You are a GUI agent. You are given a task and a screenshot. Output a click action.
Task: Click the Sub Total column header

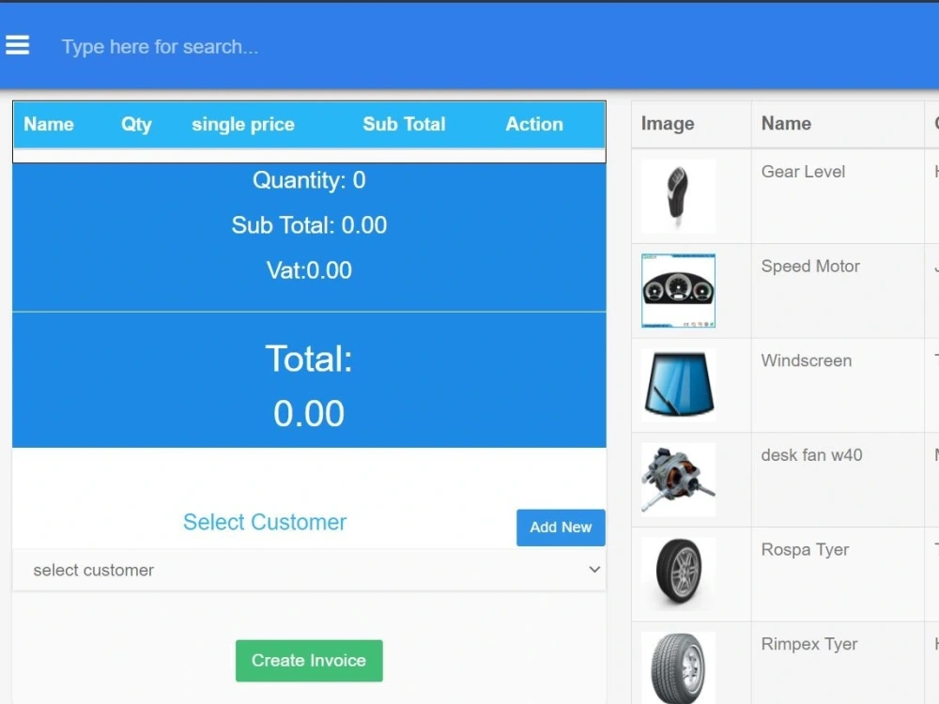pos(404,124)
